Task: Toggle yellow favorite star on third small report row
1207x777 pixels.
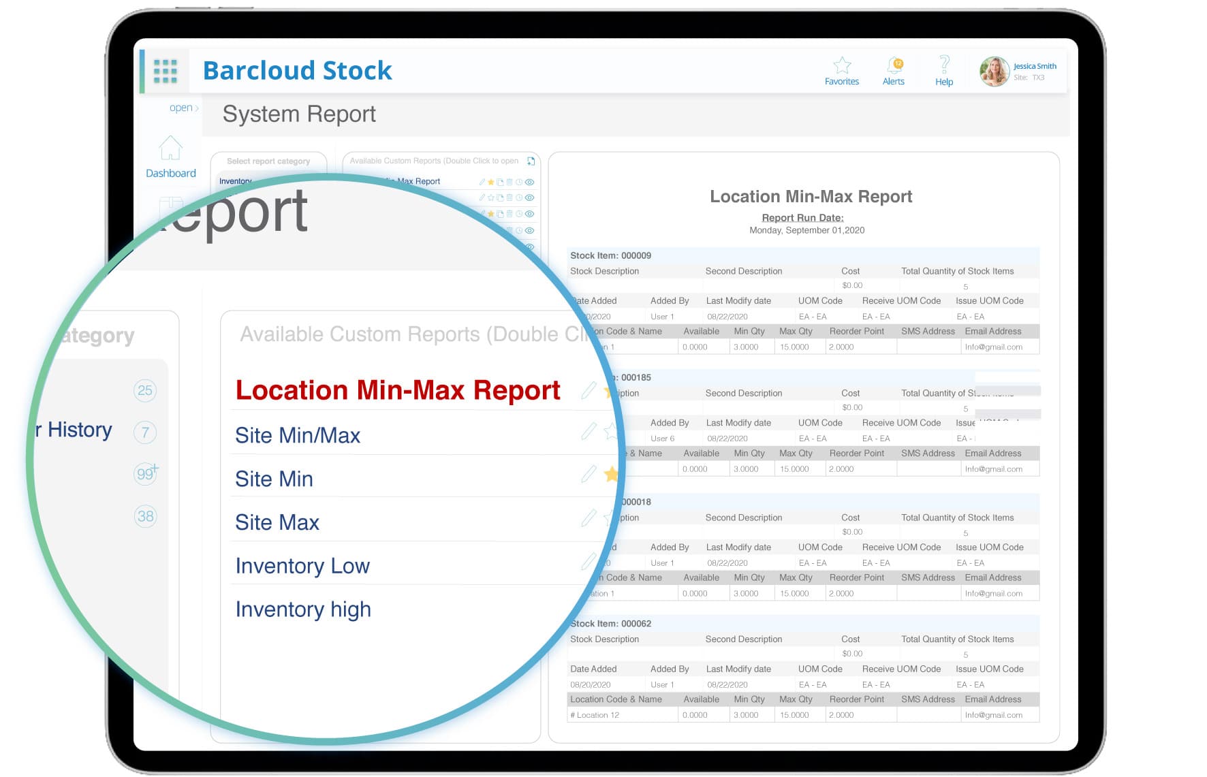Action: point(491,214)
